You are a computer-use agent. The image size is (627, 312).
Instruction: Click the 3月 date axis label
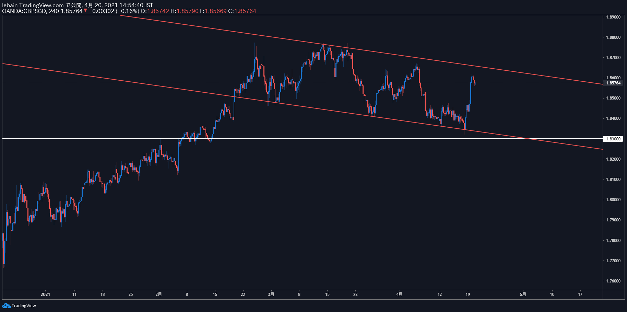click(271, 294)
